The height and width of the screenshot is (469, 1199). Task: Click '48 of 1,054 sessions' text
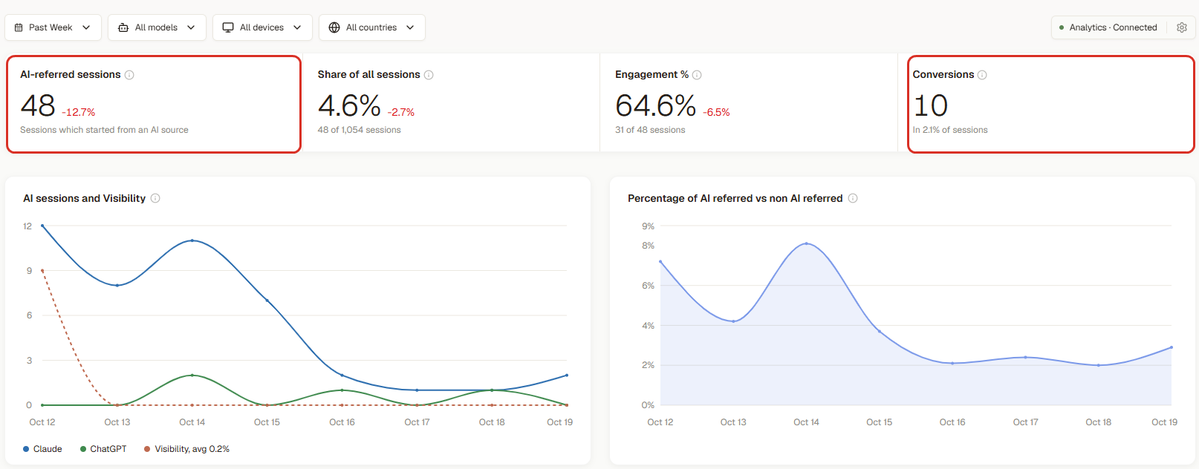[x=359, y=130]
